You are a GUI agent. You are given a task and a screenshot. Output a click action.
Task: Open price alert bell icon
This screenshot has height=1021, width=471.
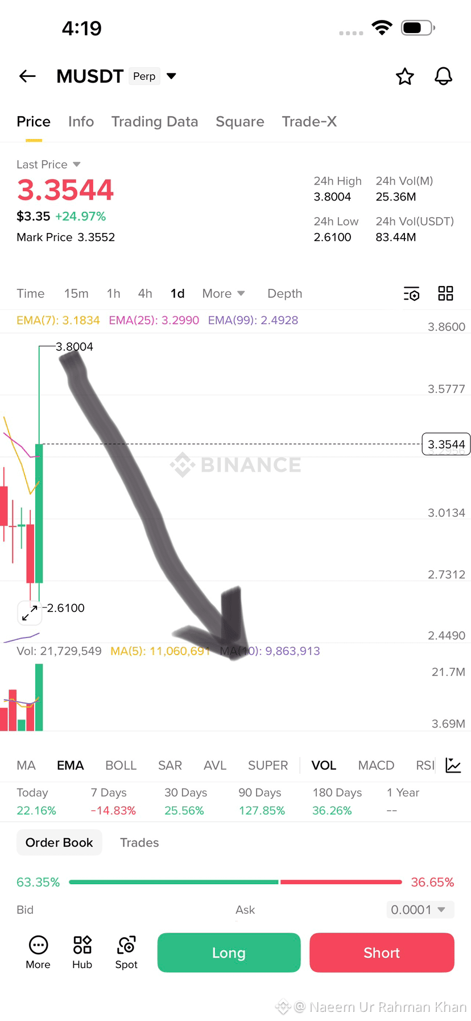coord(444,76)
